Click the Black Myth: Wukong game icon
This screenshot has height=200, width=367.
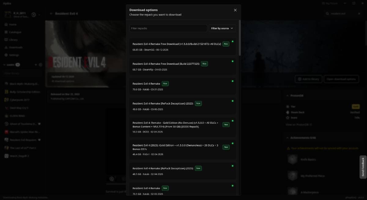click(x=6, y=84)
